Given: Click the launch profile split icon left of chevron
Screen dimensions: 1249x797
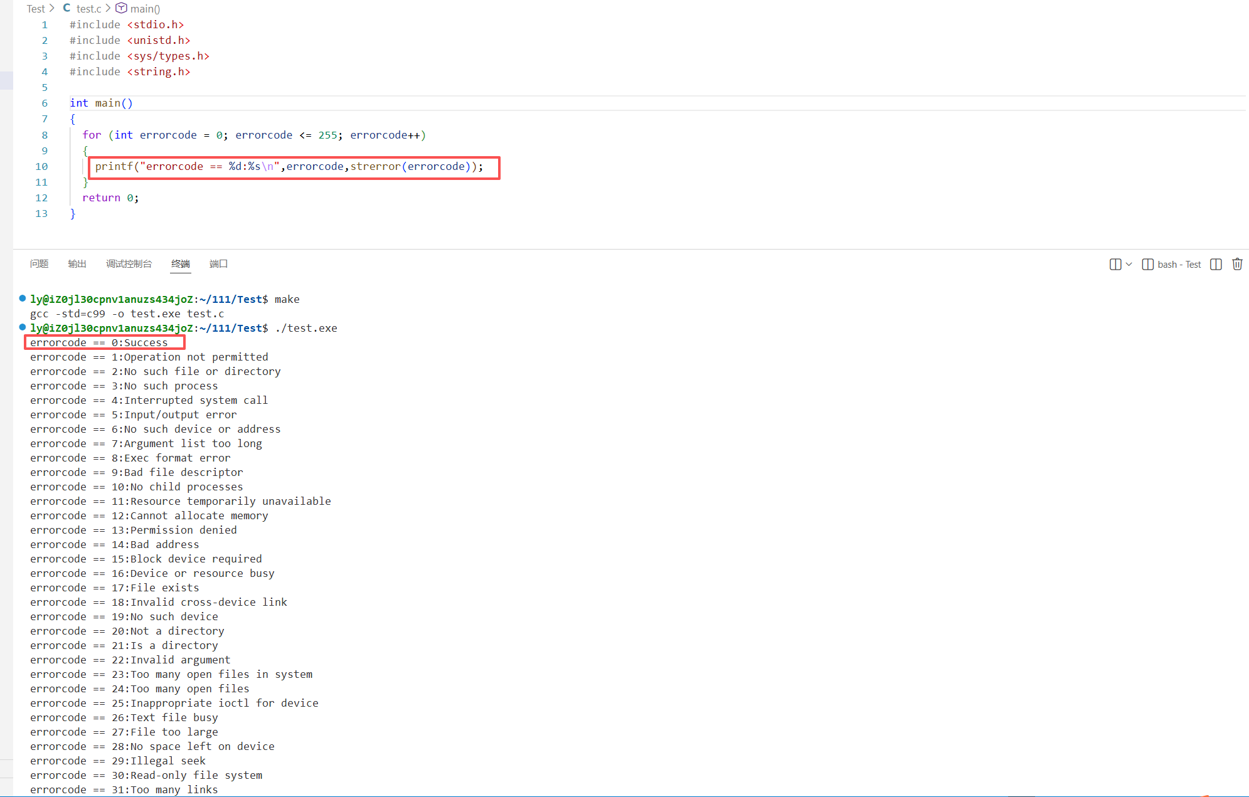Looking at the screenshot, I should pyautogui.click(x=1115, y=264).
